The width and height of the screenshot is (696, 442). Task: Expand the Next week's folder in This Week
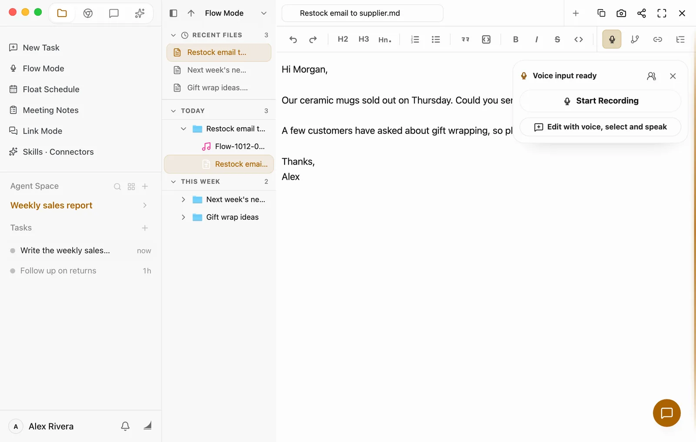pos(183,199)
